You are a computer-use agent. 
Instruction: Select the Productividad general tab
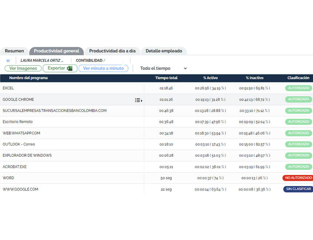[56, 51]
